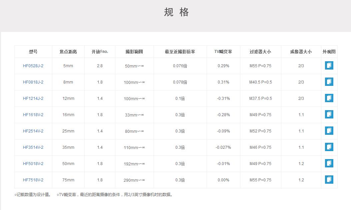Open the outline drawing icon for HF1214J-2
351x210 pixels.
[329, 98]
